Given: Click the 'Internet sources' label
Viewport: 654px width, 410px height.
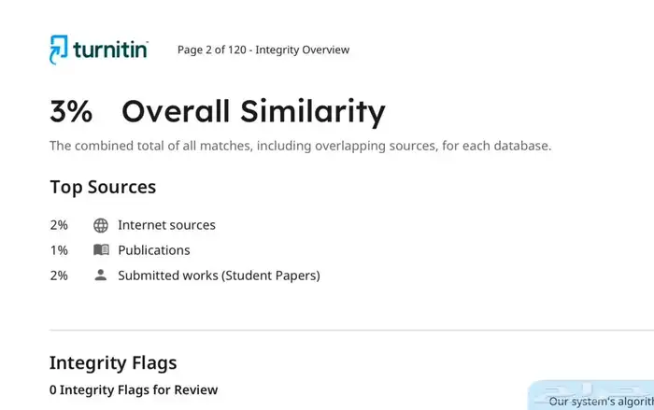Looking at the screenshot, I should tap(166, 225).
